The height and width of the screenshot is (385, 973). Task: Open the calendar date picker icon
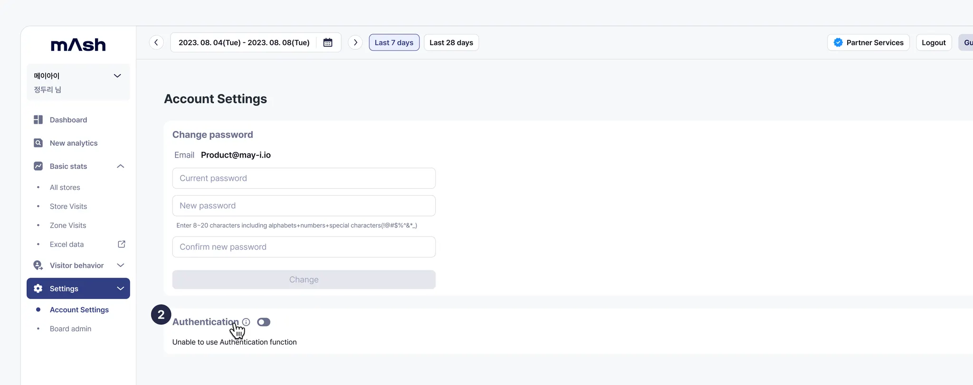click(x=328, y=43)
